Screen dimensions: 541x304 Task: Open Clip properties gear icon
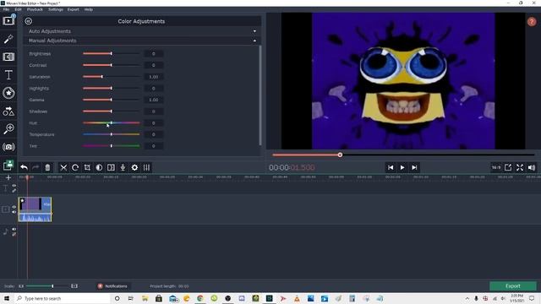(x=134, y=167)
